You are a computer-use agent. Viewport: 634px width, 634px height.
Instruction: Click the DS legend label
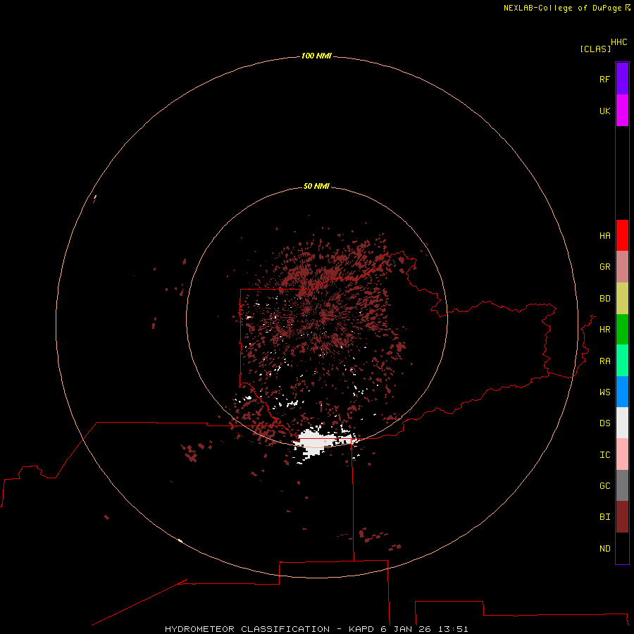[x=605, y=423]
